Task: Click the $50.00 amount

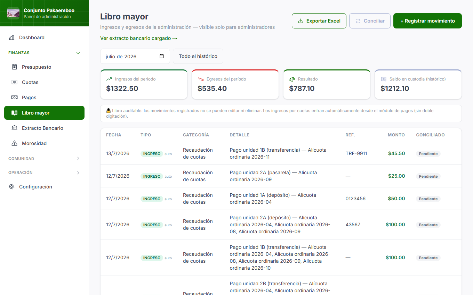Action: (x=396, y=199)
